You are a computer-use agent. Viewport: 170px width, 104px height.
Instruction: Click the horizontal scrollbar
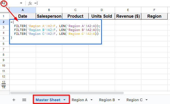coord(67,93)
